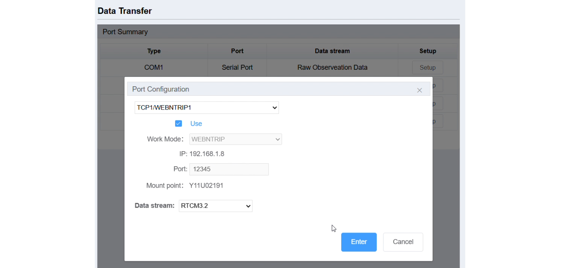This screenshot has width=572, height=268.
Task: Click the Port column header in table
Action: click(237, 51)
